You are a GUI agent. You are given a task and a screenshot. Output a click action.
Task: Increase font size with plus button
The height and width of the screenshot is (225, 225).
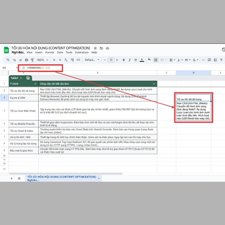[117, 60]
